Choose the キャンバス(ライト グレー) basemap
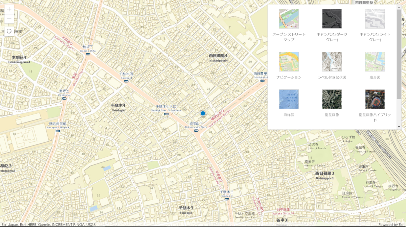 pyautogui.click(x=375, y=19)
